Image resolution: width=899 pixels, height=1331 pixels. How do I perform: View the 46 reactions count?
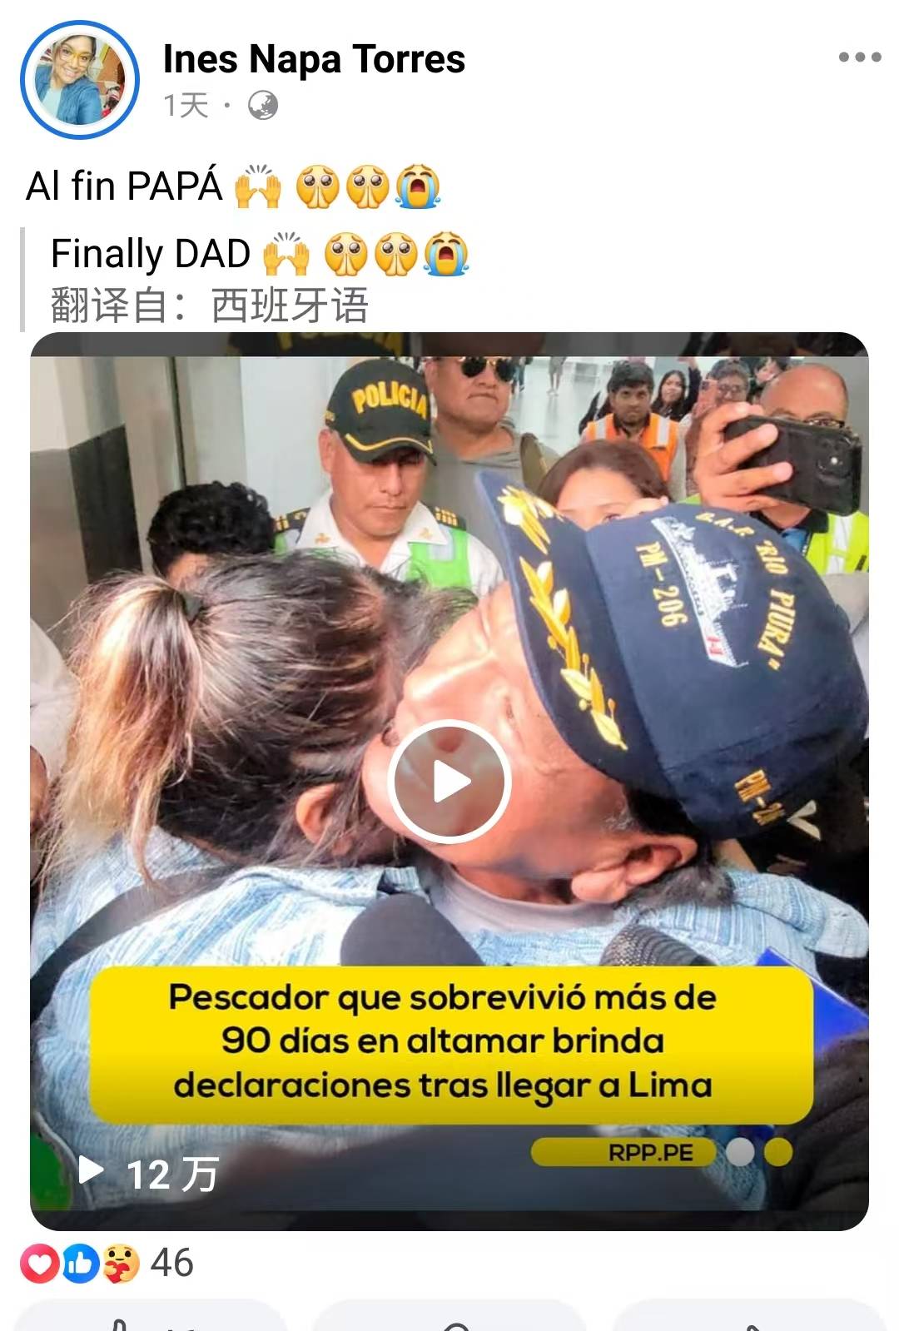(172, 1263)
